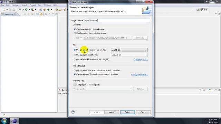
Task: Click the Open Type folder icon
Action: 57,10
